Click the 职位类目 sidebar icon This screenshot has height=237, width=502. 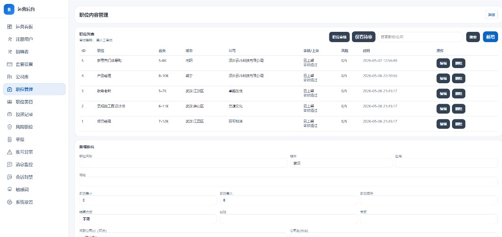pos(10,102)
